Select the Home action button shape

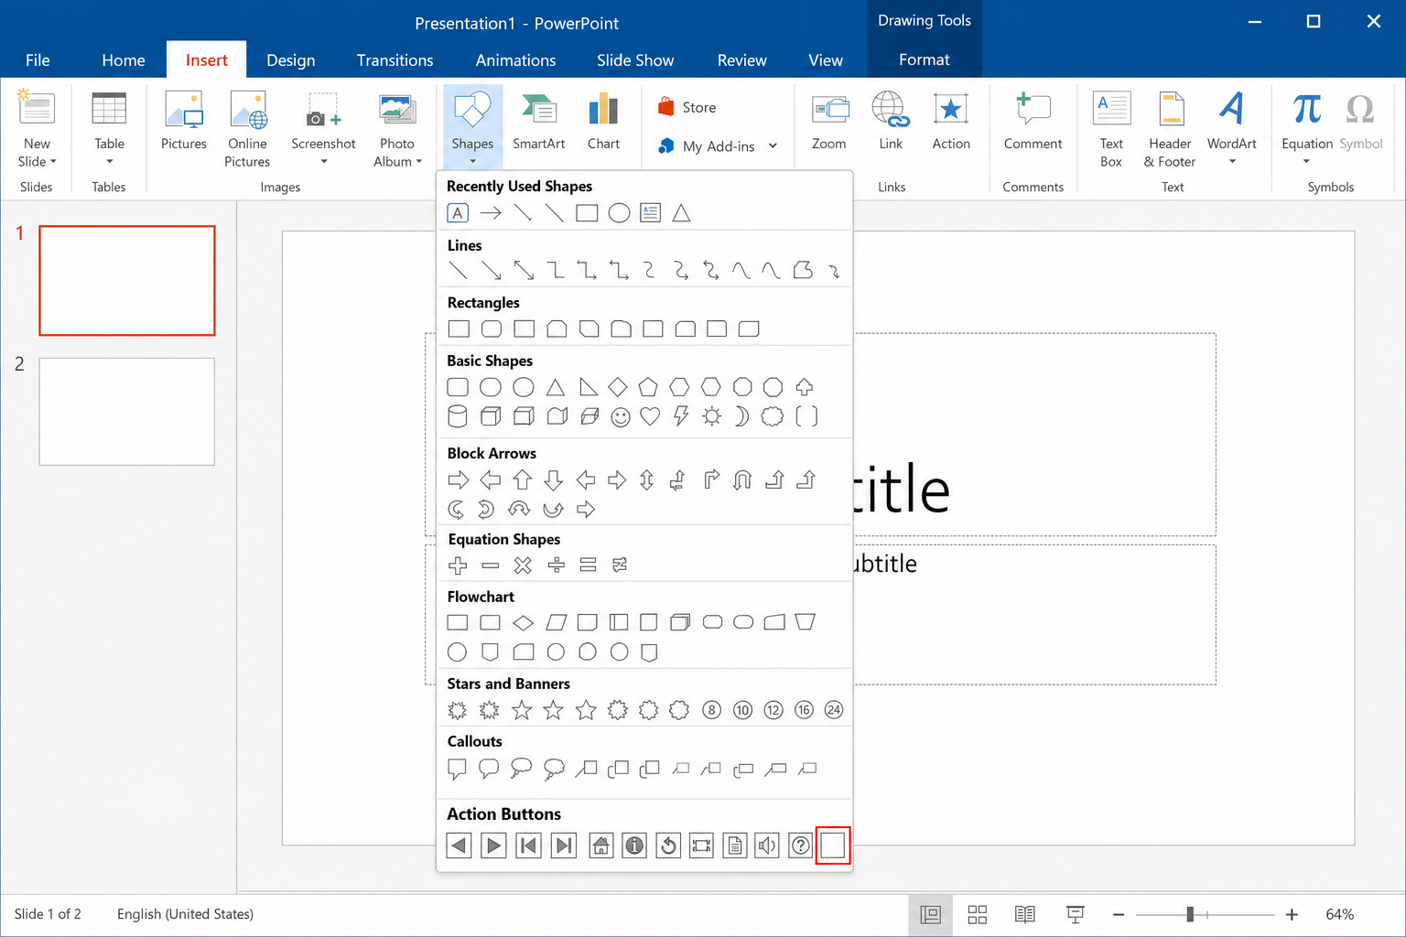(x=601, y=845)
